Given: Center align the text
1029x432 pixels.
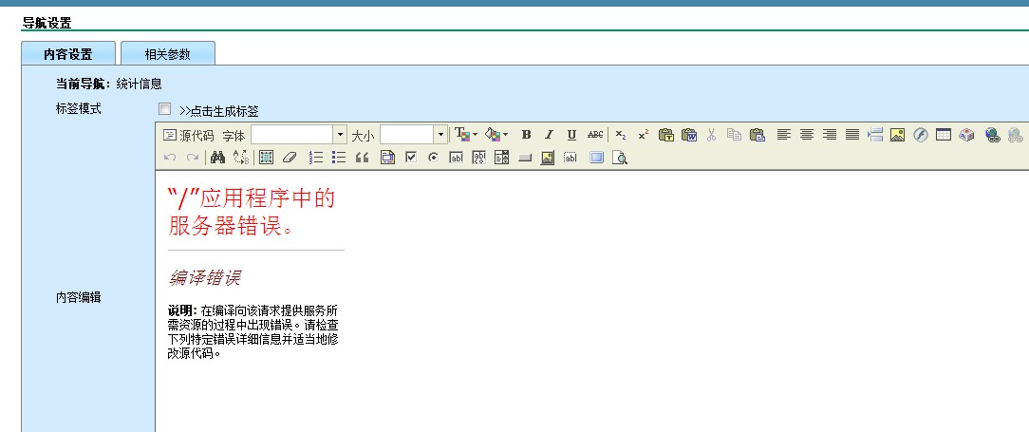Looking at the screenshot, I should coord(807,135).
